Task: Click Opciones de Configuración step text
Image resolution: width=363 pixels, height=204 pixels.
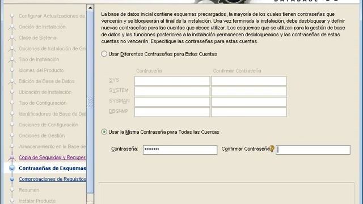Action: pyautogui.click(x=48, y=125)
